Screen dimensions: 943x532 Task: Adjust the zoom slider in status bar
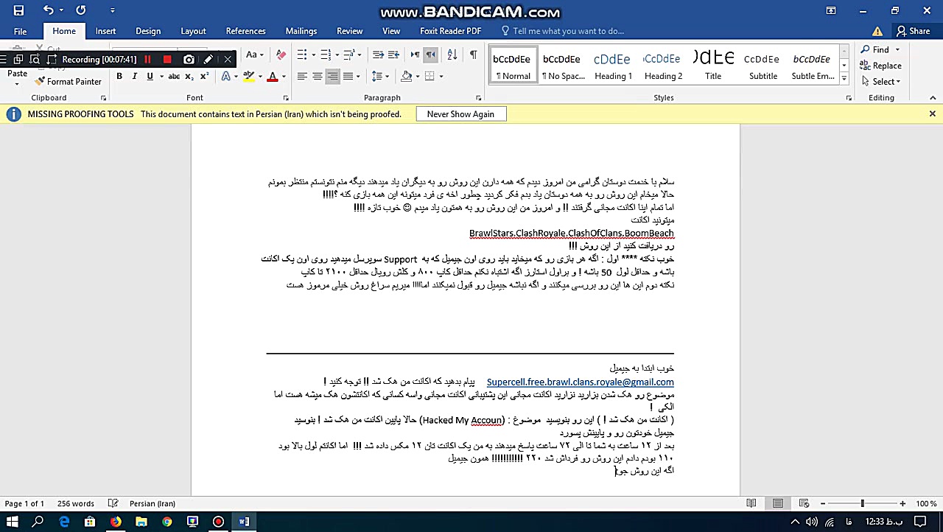(862, 503)
